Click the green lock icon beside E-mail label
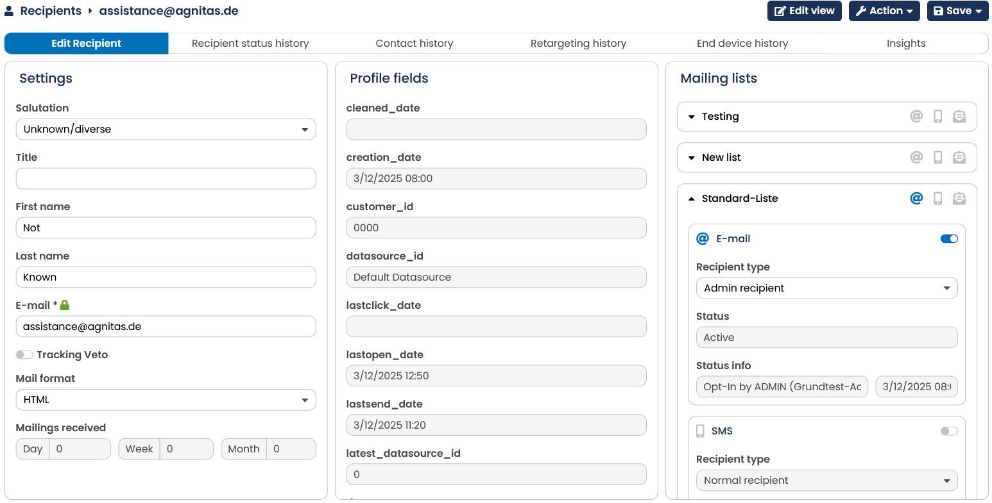The height and width of the screenshot is (503, 992). (x=64, y=306)
